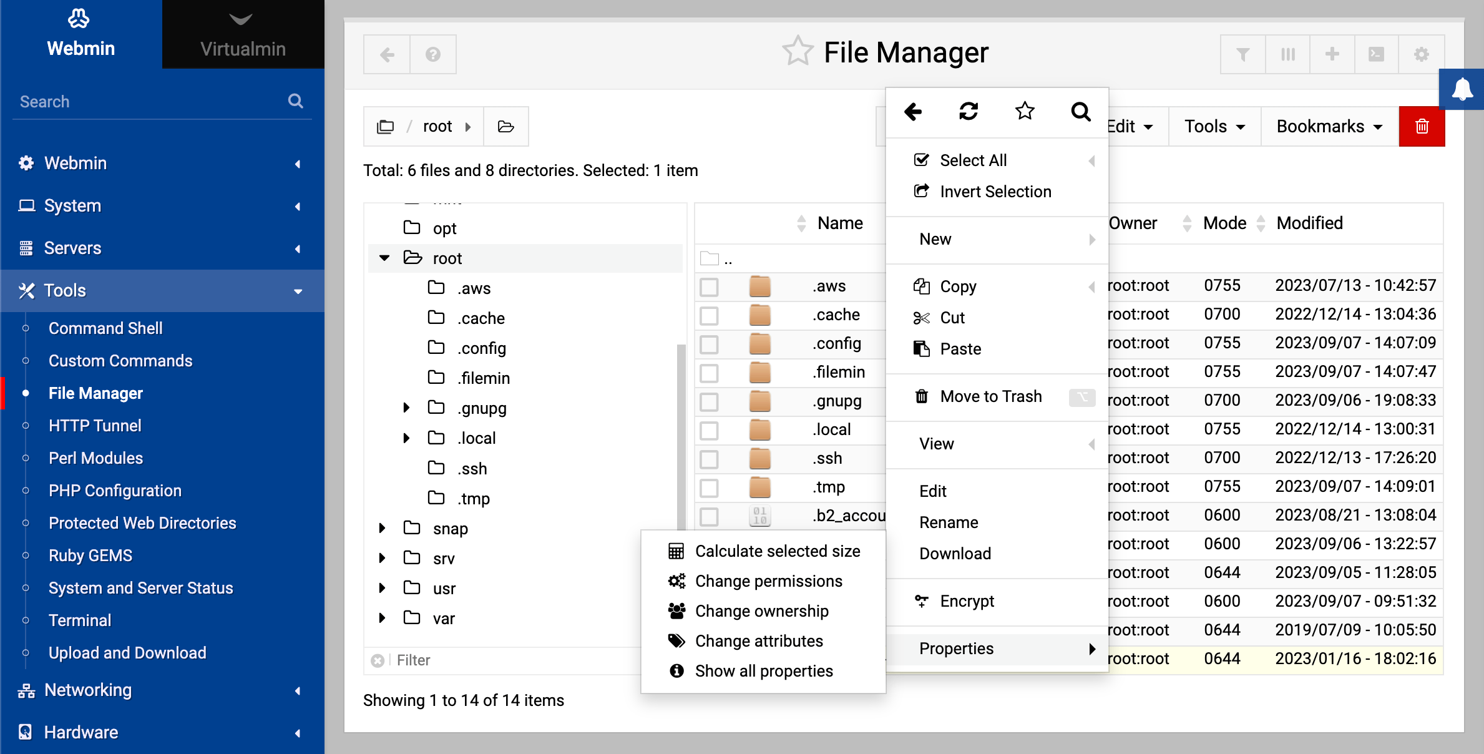The width and height of the screenshot is (1484, 754).
Task: Open the Bookmarks dropdown
Action: click(x=1329, y=126)
